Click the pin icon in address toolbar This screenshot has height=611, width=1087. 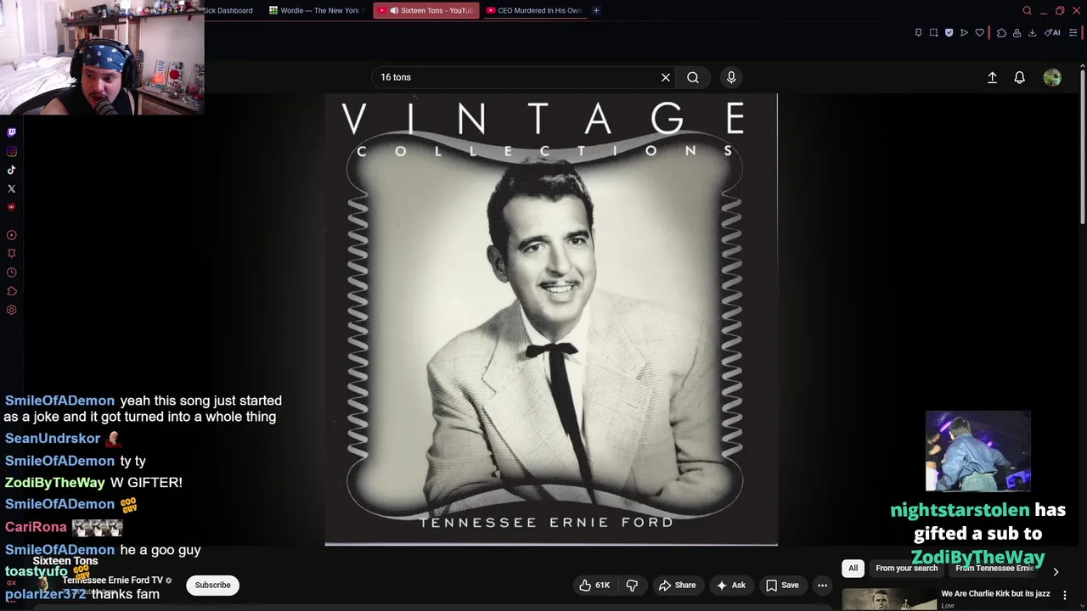click(918, 32)
